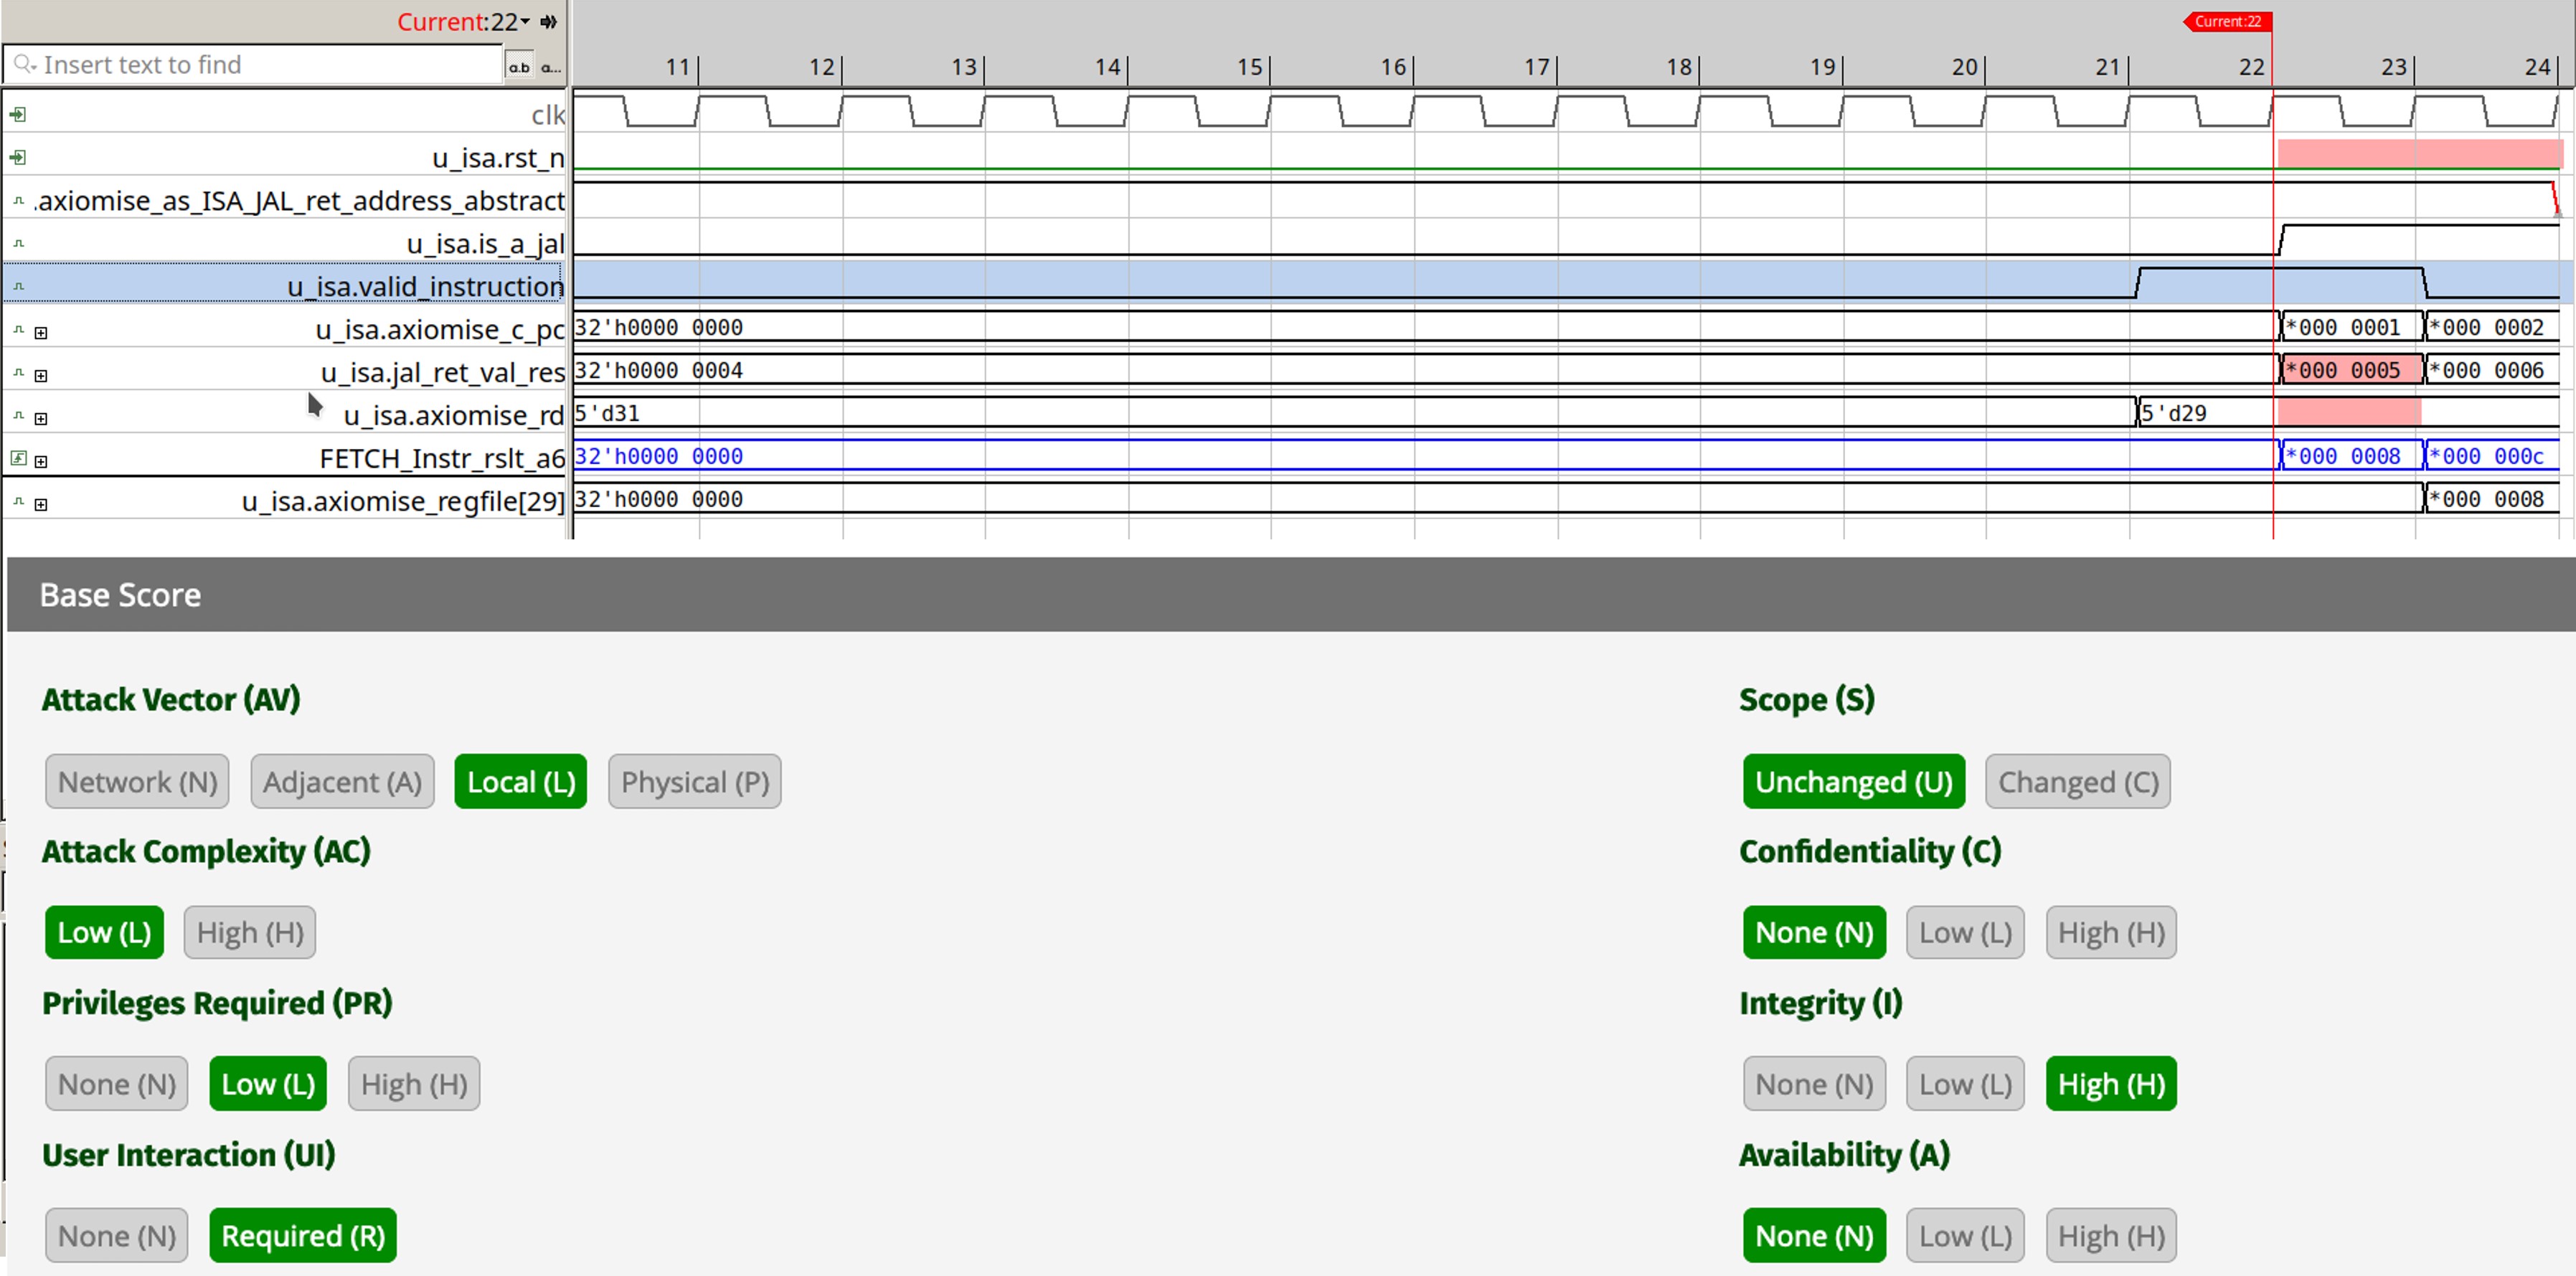Click the input port icon beside clk
This screenshot has height=1276, width=2576.
tap(18, 115)
